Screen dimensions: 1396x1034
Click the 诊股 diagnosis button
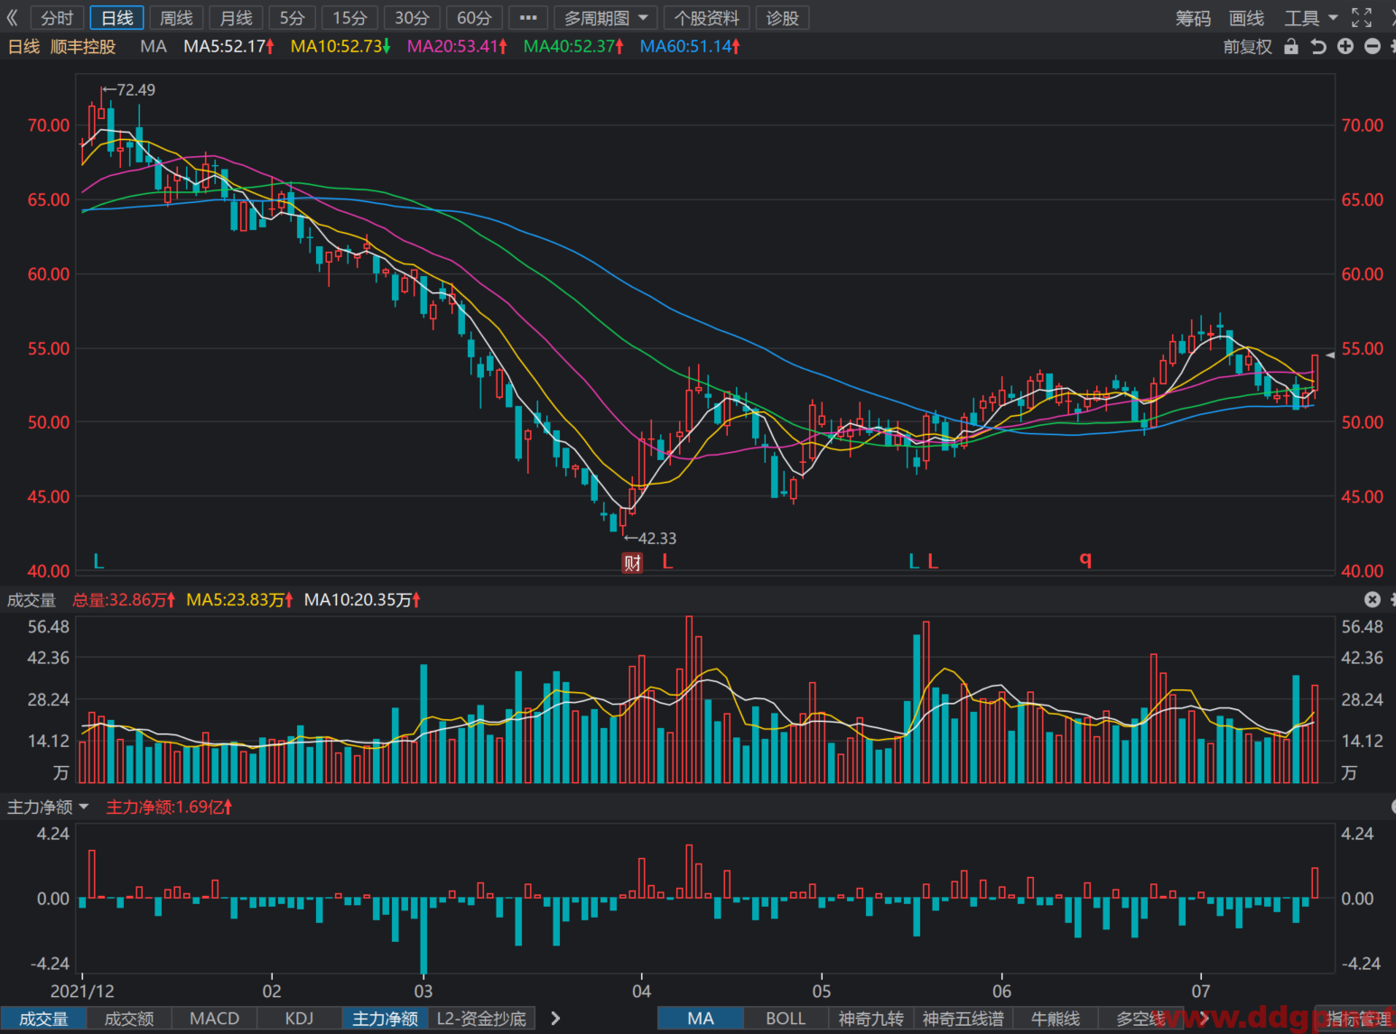click(782, 18)
